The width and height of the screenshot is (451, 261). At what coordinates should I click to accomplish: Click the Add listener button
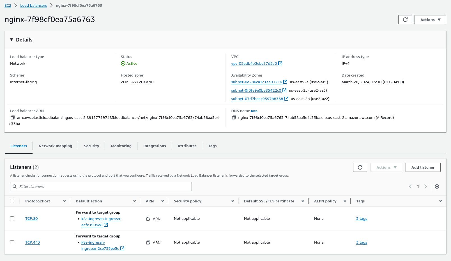pos(423,167)
